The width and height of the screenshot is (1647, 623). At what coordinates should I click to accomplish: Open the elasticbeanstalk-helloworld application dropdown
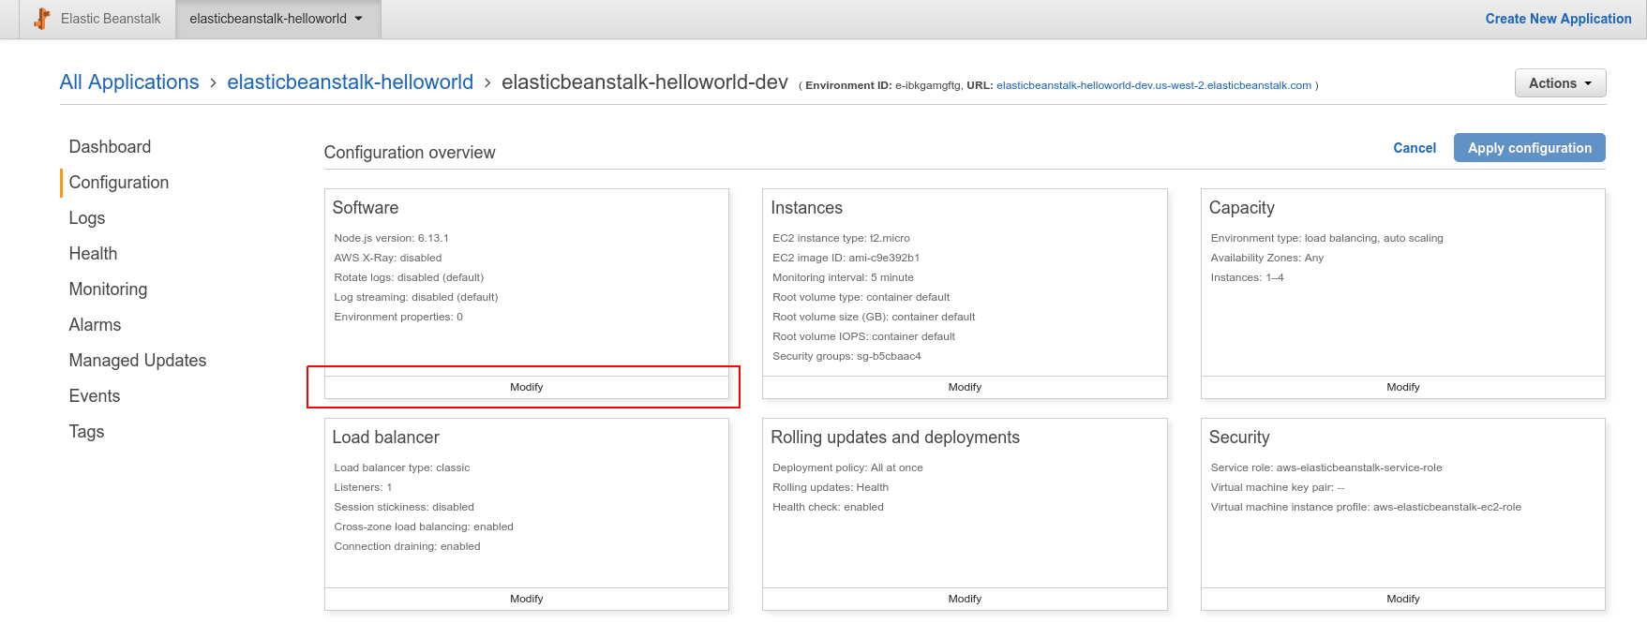click(277, 19)
